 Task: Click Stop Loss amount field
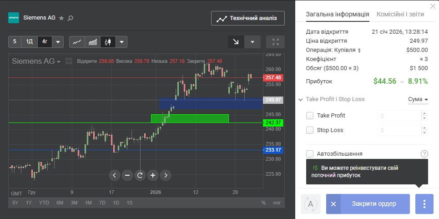pyautogui.click(x=399, y=130)
